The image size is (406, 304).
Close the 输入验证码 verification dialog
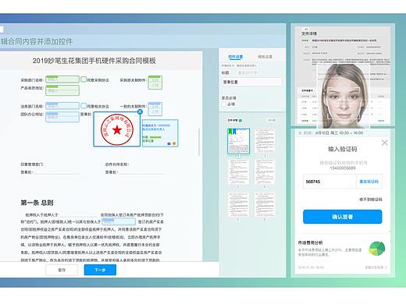pos(384,143)
